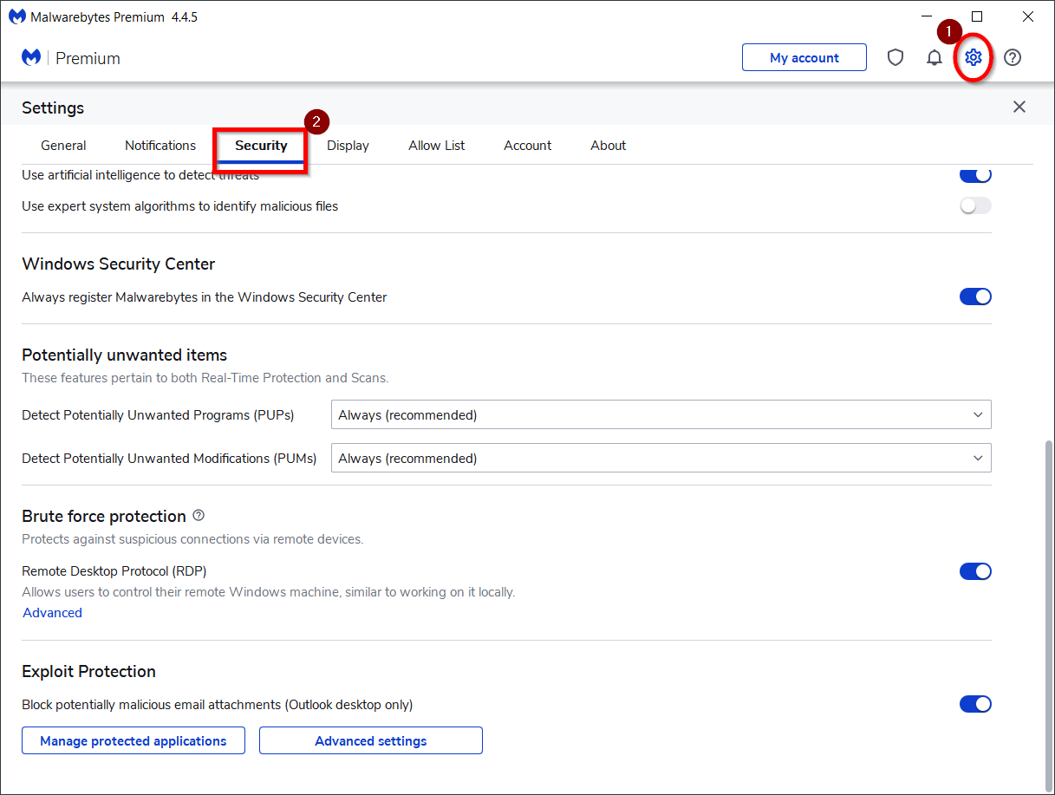
Task: Toggle Windows Security Center registration
Action: [975, 296]
